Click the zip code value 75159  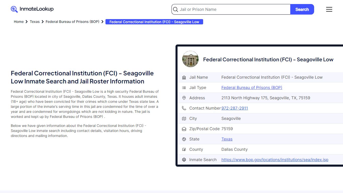(227, 129)
